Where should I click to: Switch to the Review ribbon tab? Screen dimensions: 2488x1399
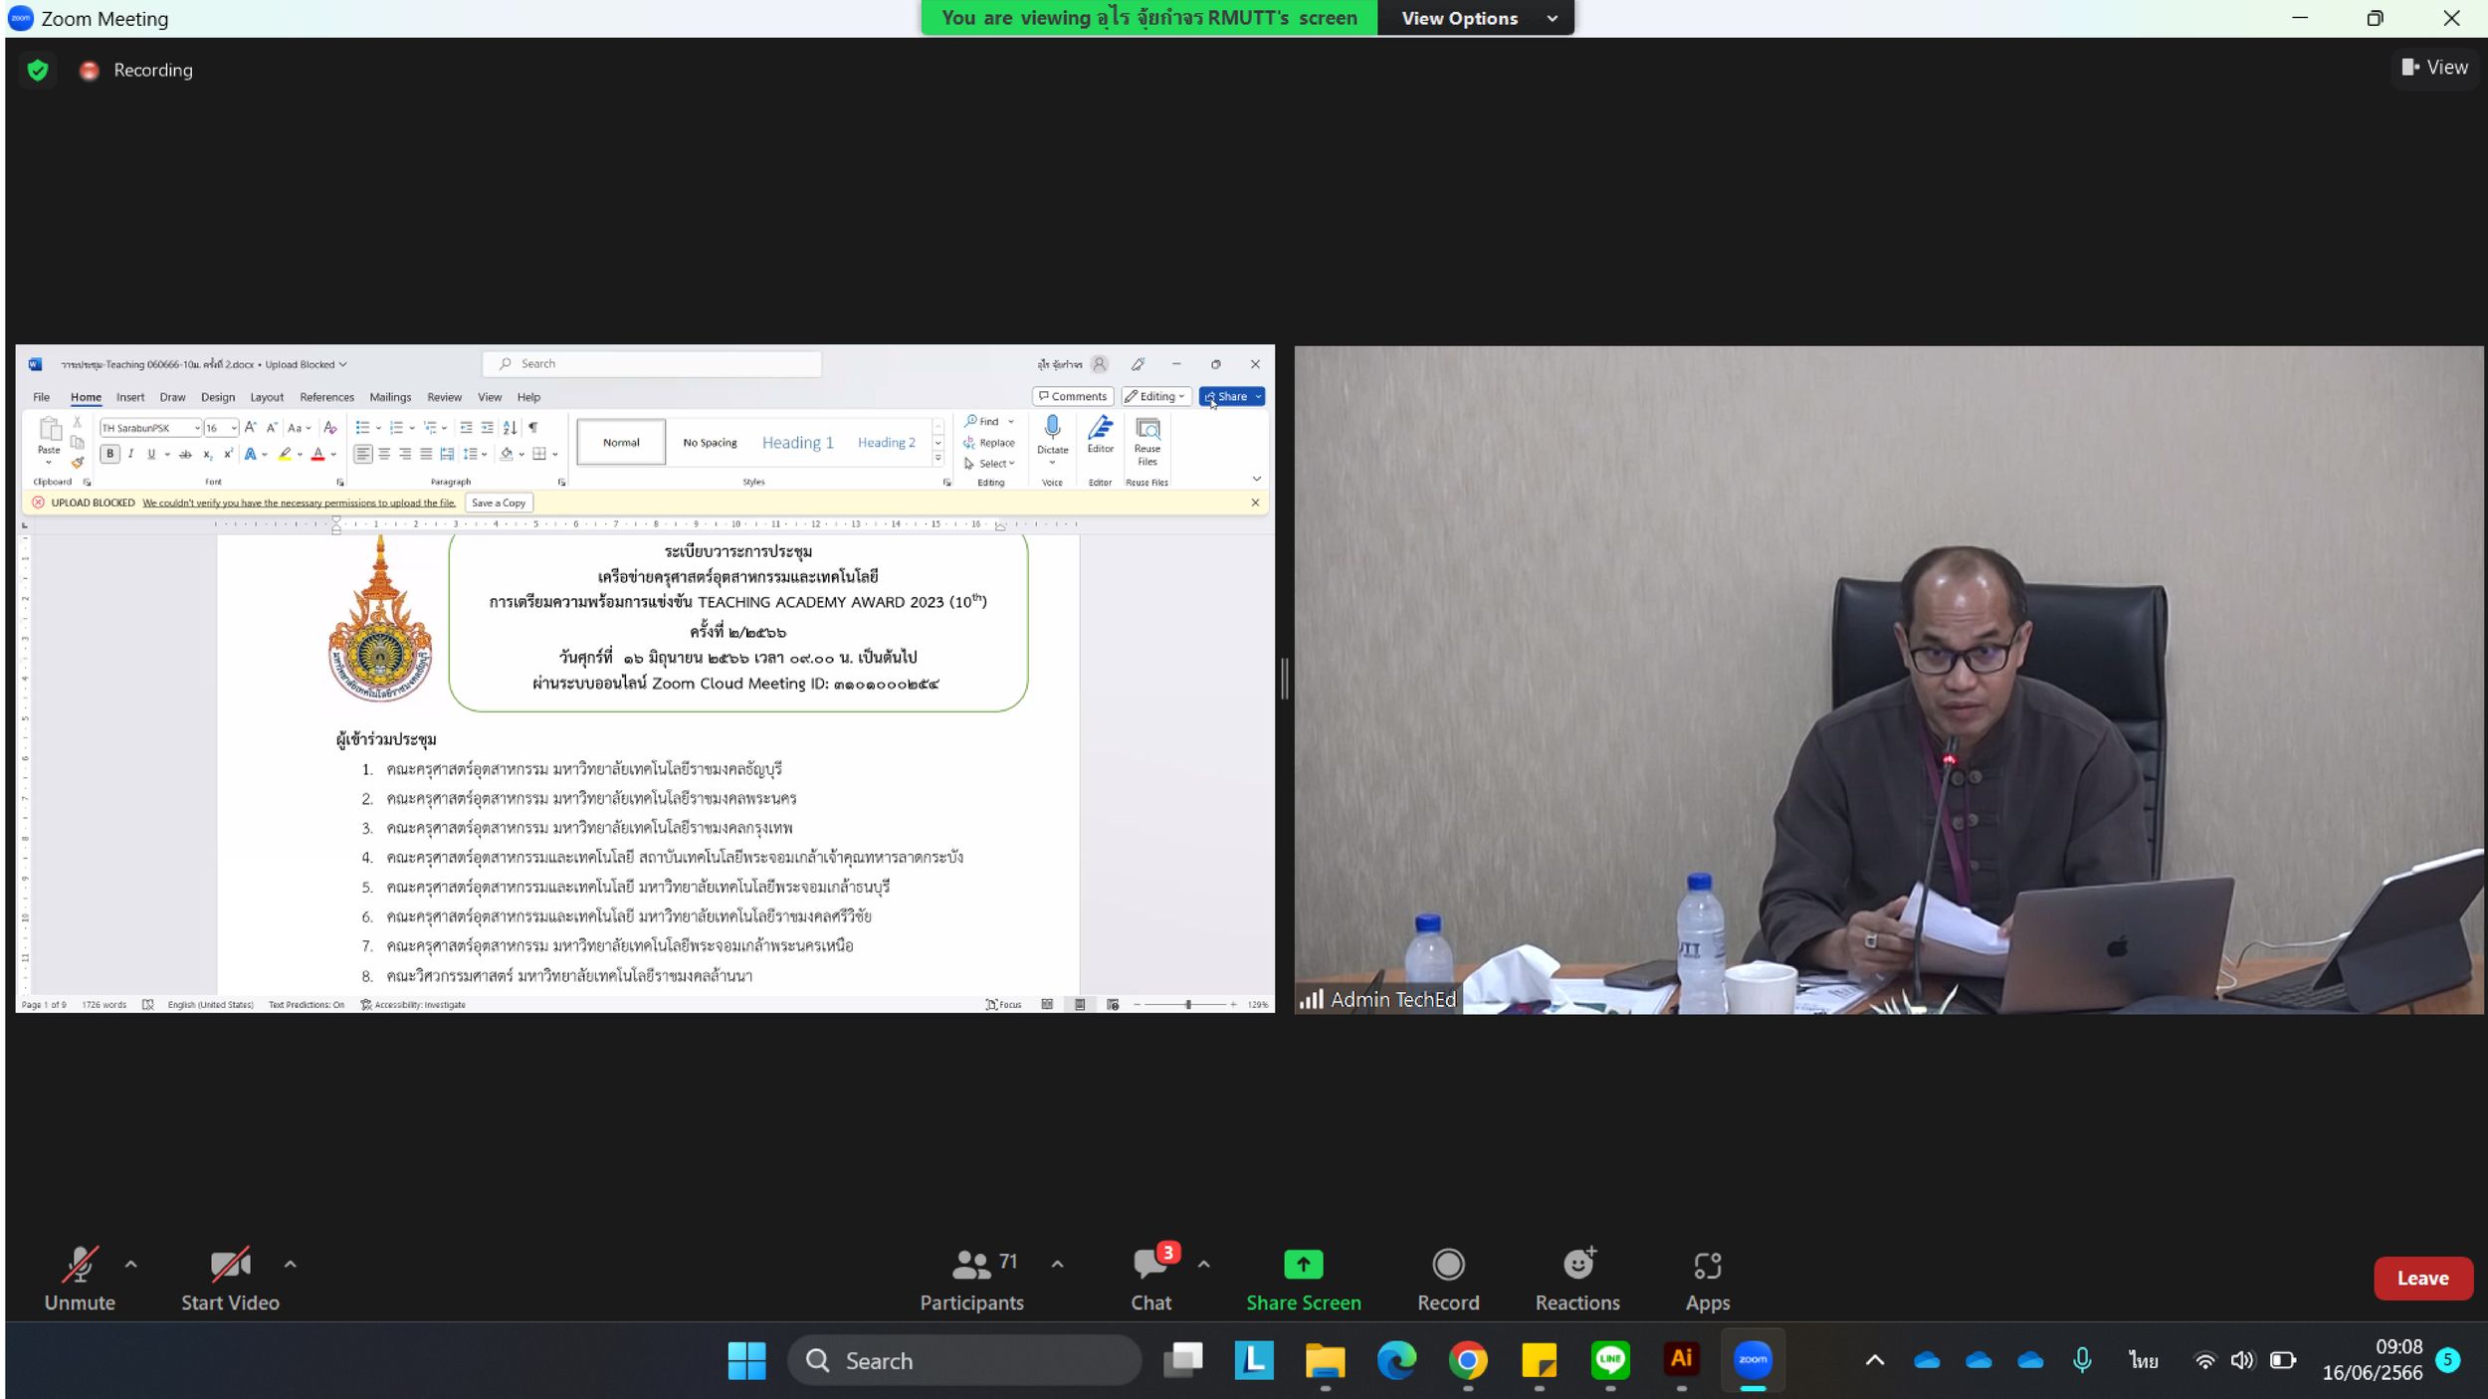coord(444,397)
